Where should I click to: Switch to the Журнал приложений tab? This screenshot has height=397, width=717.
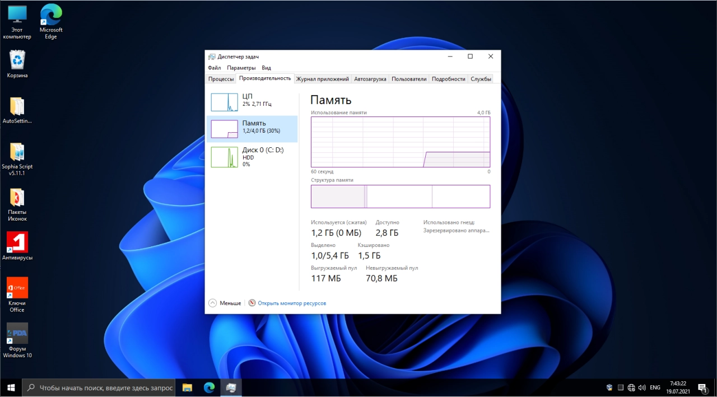[x=323, y=79]
